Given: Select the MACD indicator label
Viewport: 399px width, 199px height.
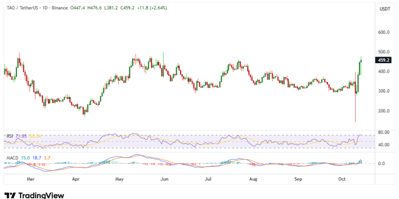Looking at the screenshot, I should (x=11, y=158).
